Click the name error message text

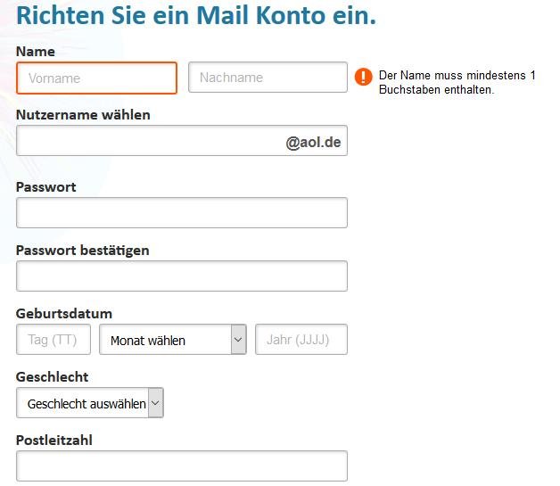coord(457,83)
